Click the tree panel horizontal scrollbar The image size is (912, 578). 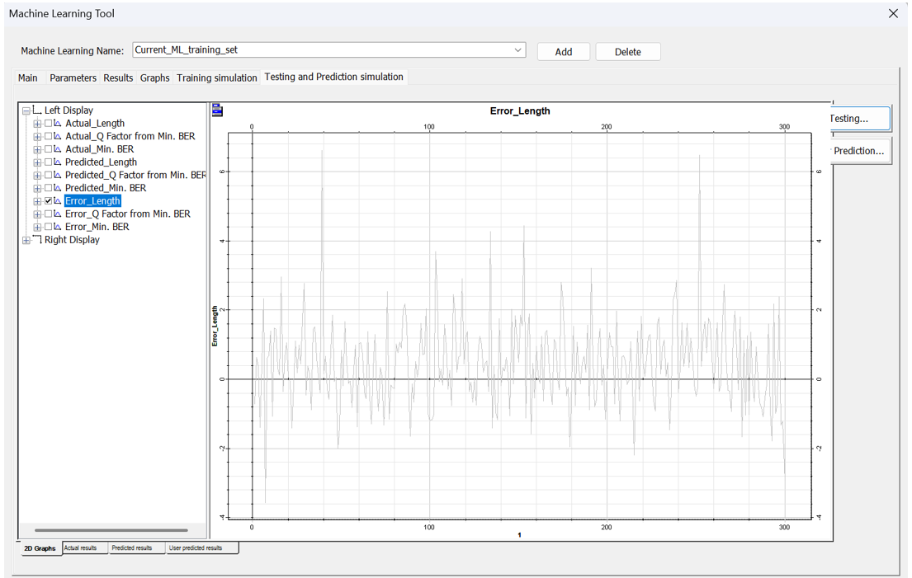111,530
